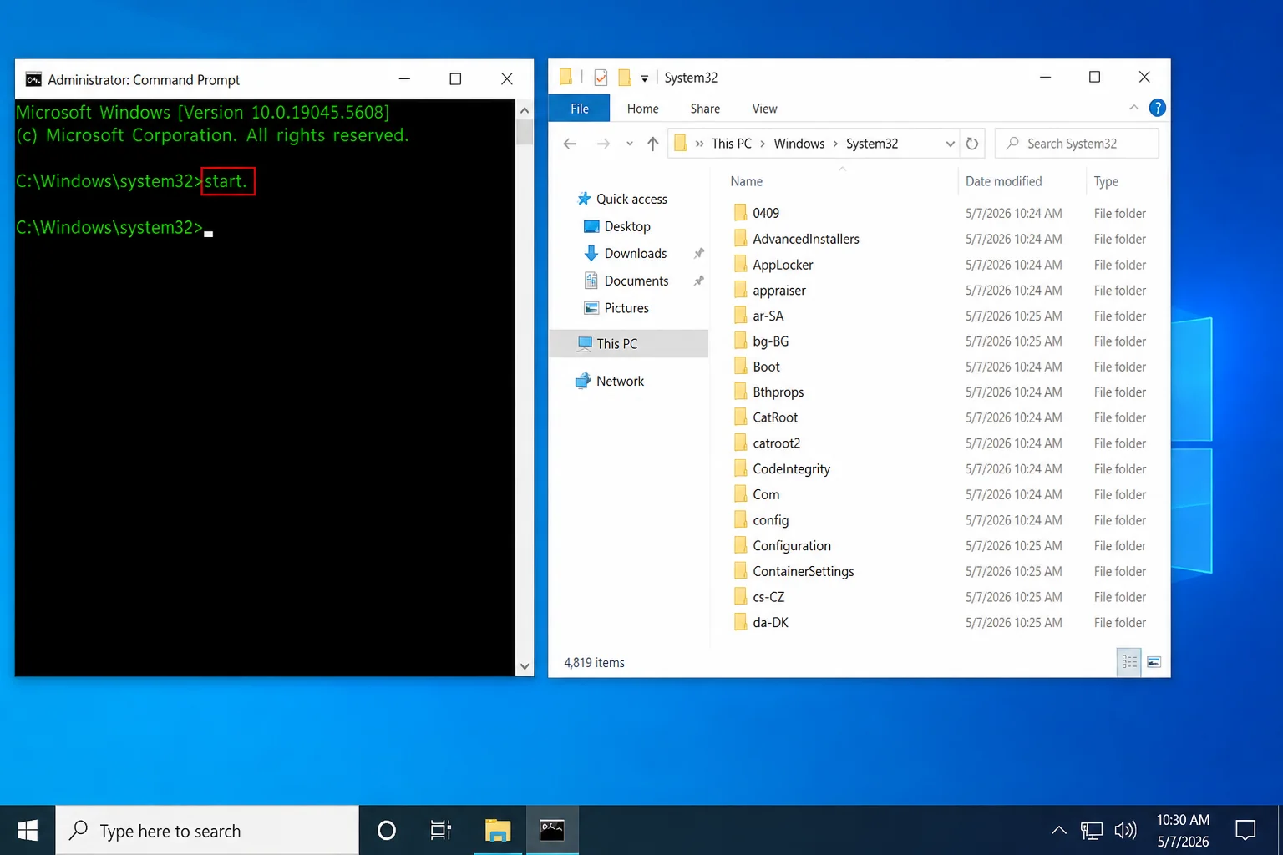The width and height of the screenshot is (1283, 855).
Task: Go up one folder level with up arrow
Action: coord(653,144)
